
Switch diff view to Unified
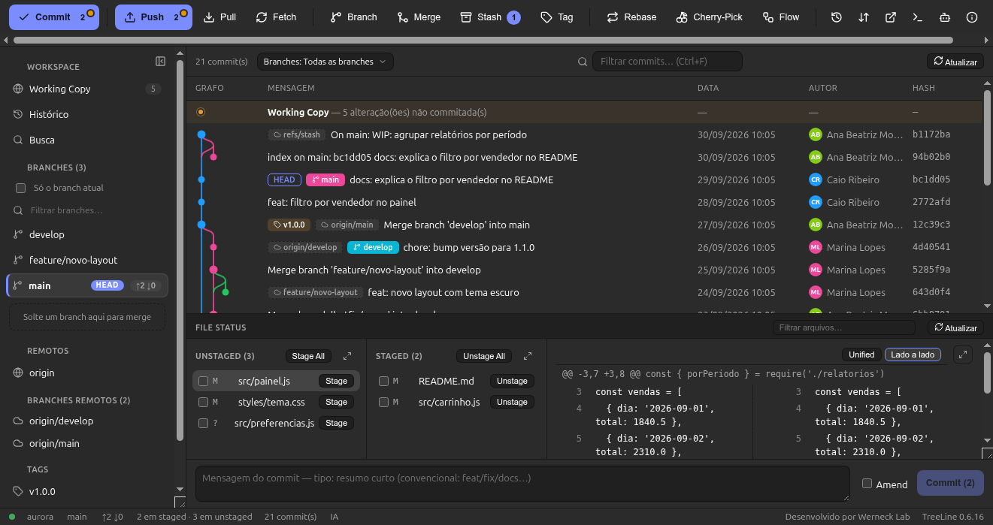[861, 355]
